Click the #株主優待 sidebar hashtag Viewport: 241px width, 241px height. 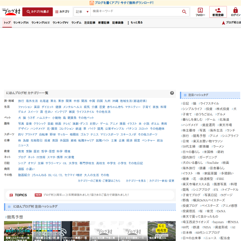[188, 130]
